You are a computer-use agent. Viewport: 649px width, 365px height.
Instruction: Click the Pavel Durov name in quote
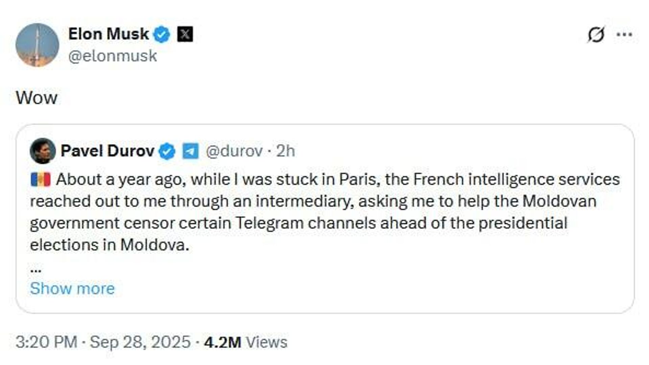(x=107, y=151)
